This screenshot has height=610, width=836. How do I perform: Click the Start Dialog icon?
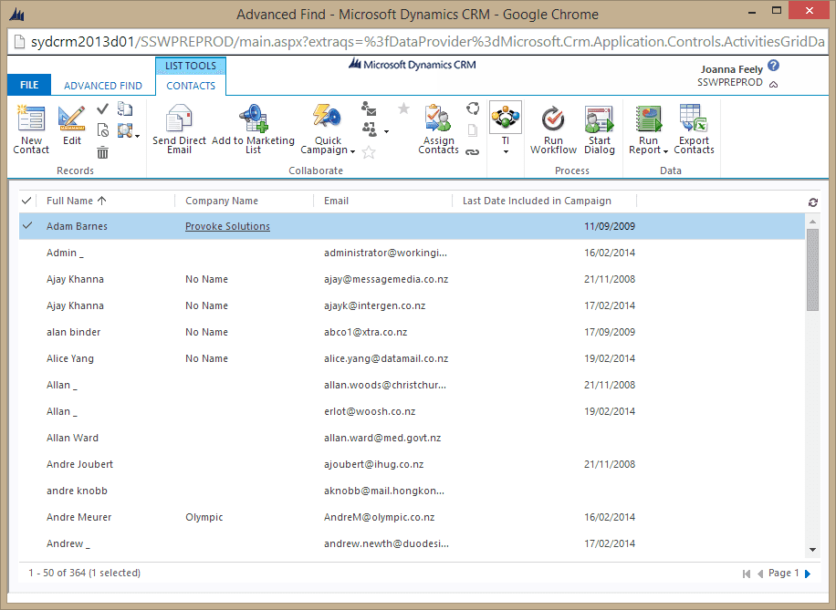point(599,119)
